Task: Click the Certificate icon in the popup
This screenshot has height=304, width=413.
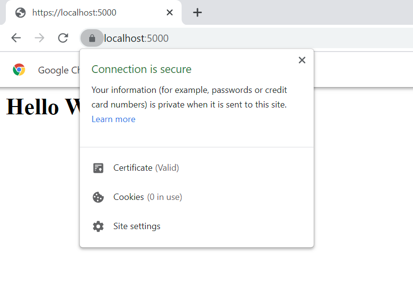Action: point(98,167)
